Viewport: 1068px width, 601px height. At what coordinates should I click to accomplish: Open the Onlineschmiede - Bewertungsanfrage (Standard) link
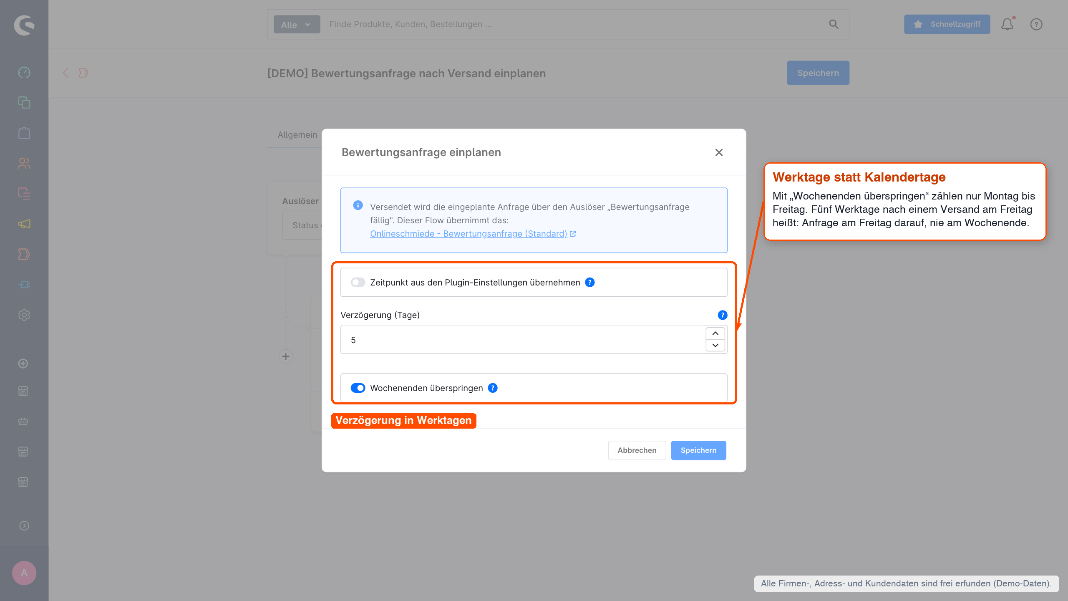coord(473,234)
